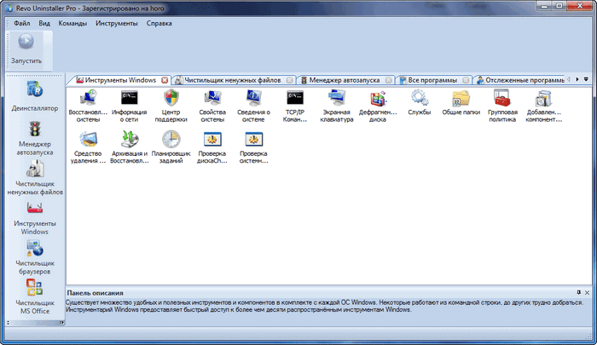Open the Файл menu
The width and height of the screenshot is (597, 345).
click(21, 23)
